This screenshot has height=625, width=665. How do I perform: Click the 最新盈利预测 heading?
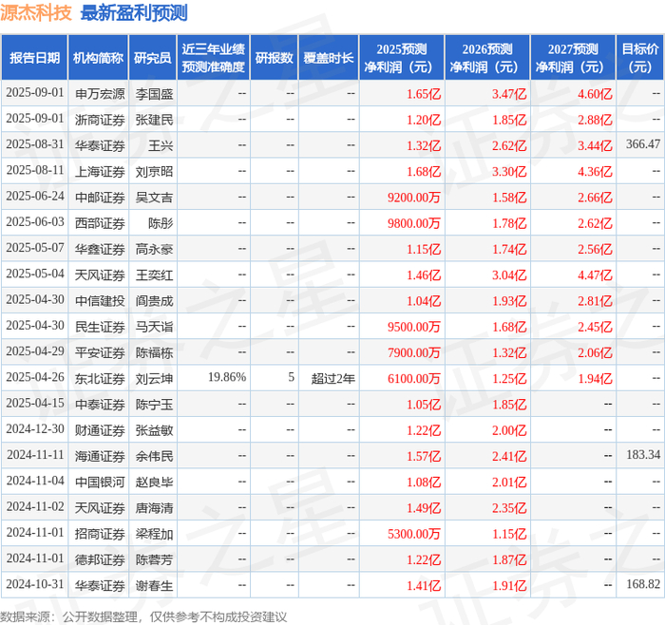pyautogui.click(x=134, y=12)
